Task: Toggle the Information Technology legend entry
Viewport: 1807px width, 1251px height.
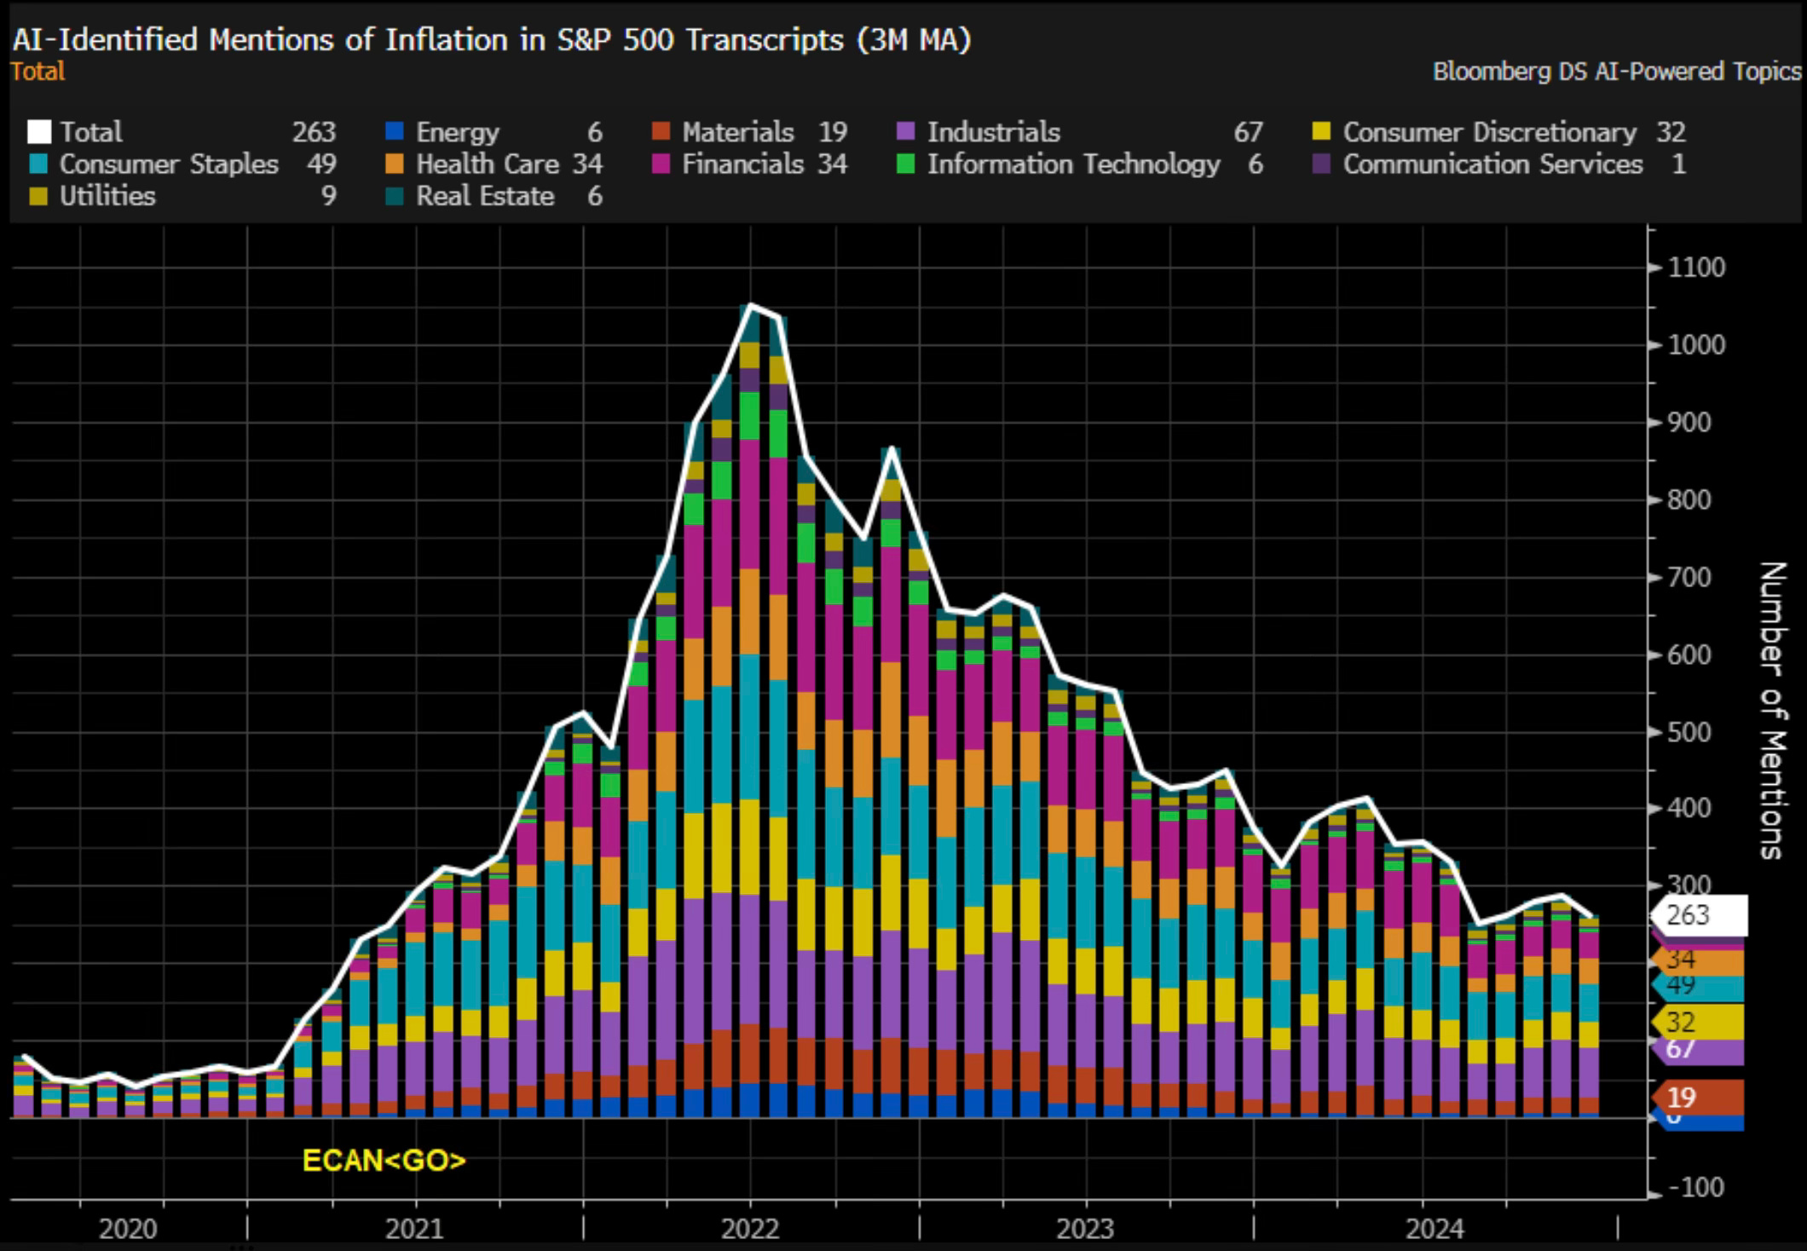Action: pos(1072,164)
